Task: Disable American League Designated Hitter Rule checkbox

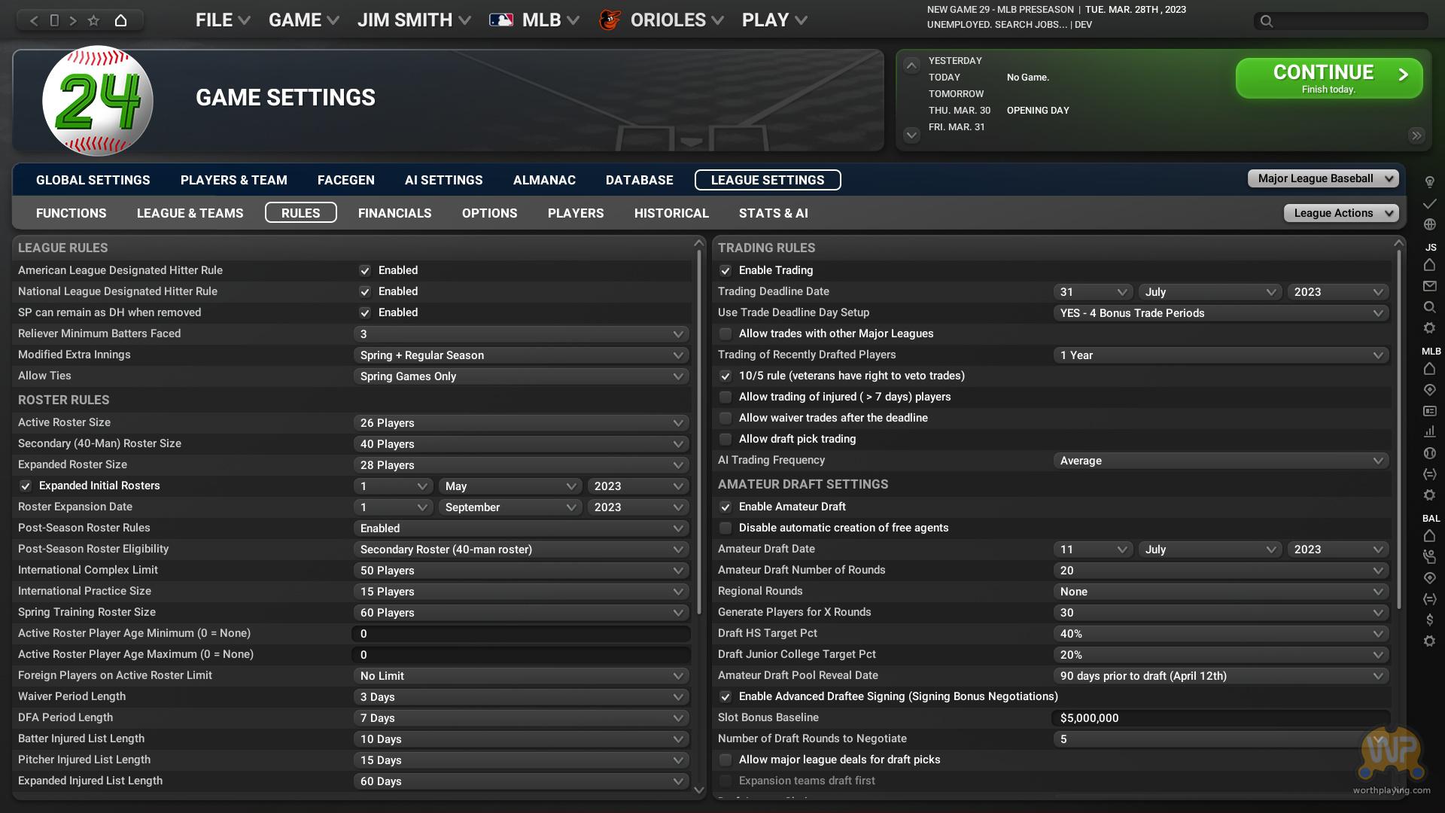Action: click(x=365, y=270)
